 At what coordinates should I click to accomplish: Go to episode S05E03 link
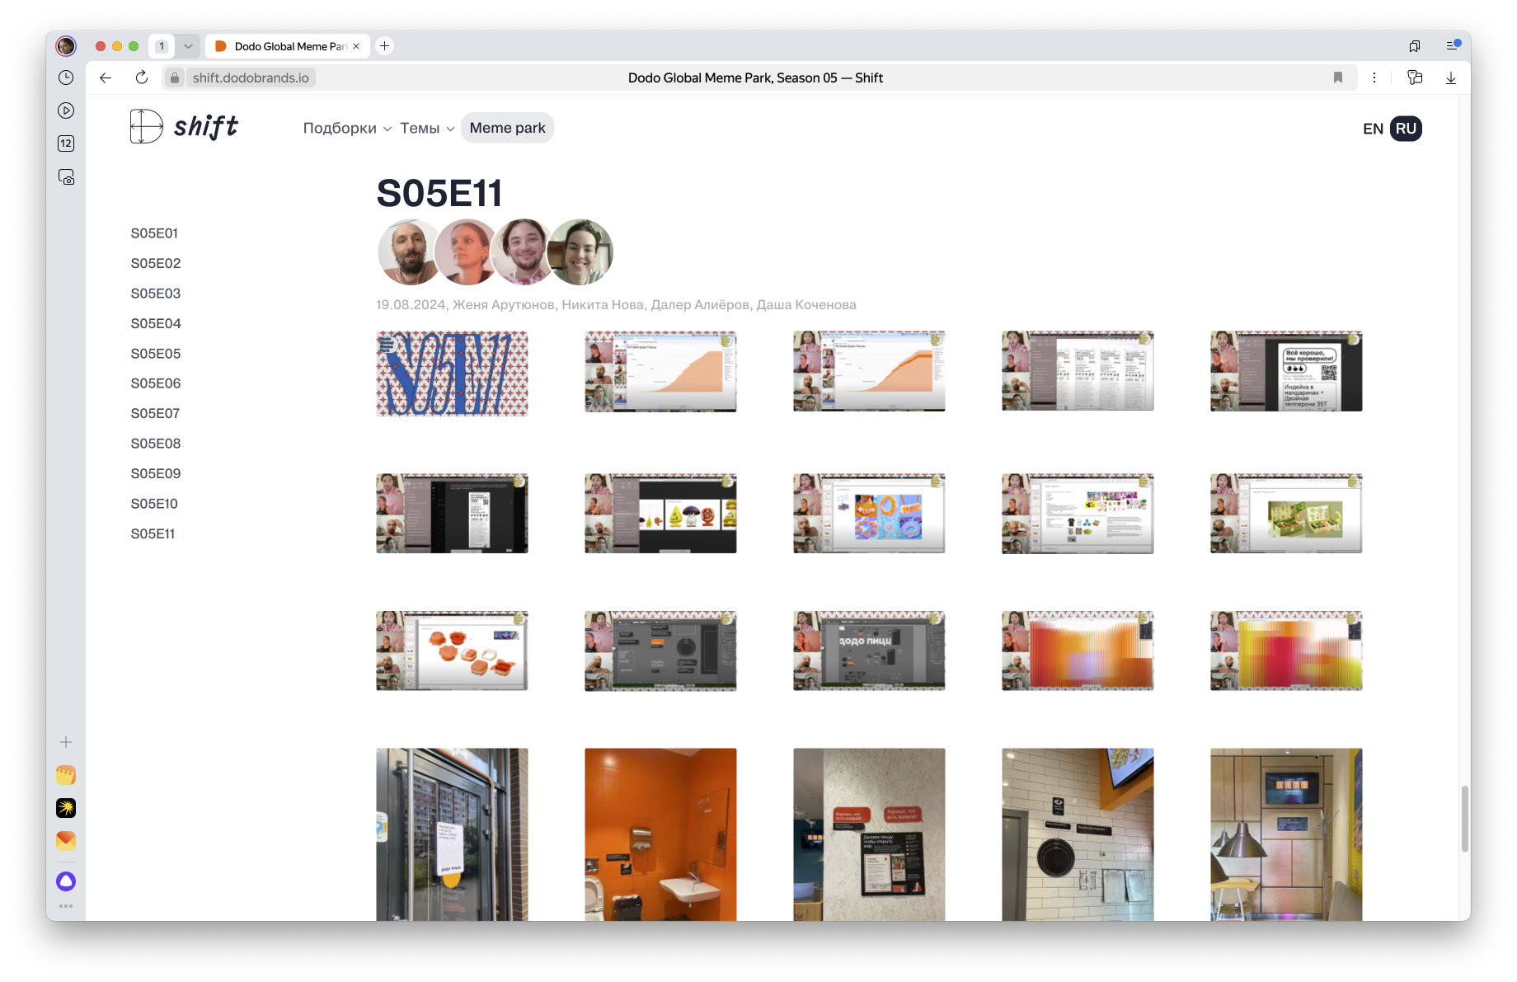point(156,294)
